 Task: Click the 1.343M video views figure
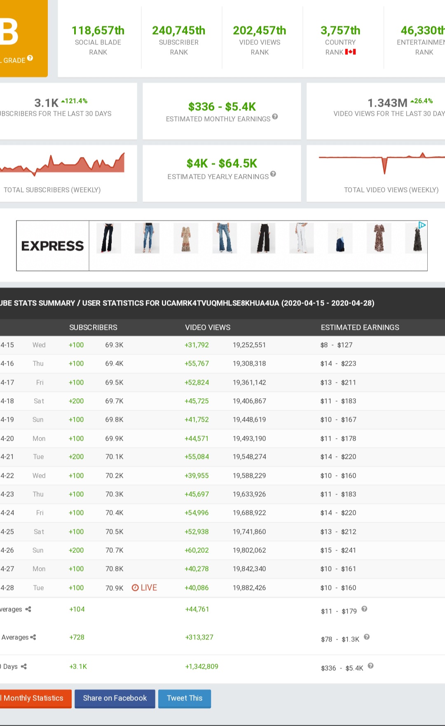(387, 103)
